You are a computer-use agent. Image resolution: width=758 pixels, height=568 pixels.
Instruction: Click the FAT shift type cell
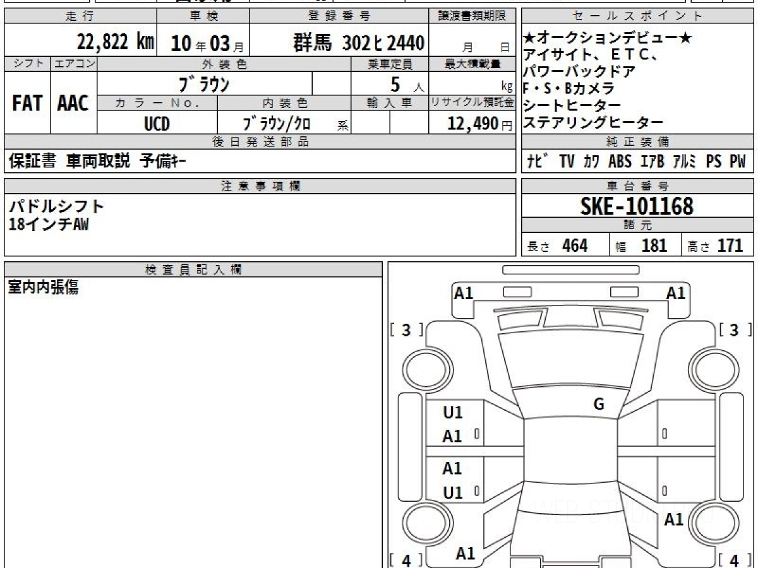27,104
